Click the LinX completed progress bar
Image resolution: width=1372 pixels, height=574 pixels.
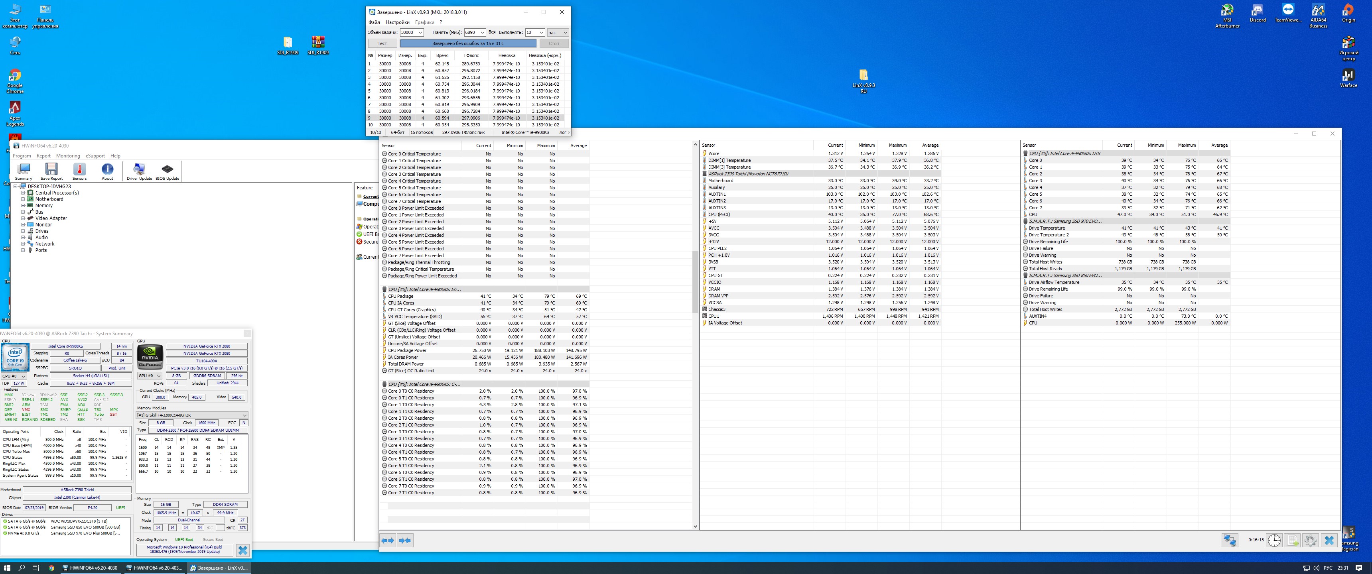[x=467, y=44]
